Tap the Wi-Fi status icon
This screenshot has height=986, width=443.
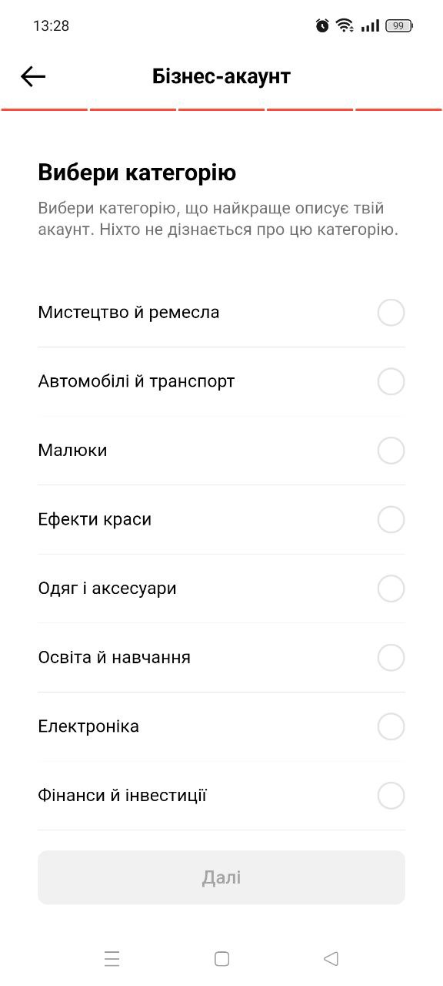(344, 25)
